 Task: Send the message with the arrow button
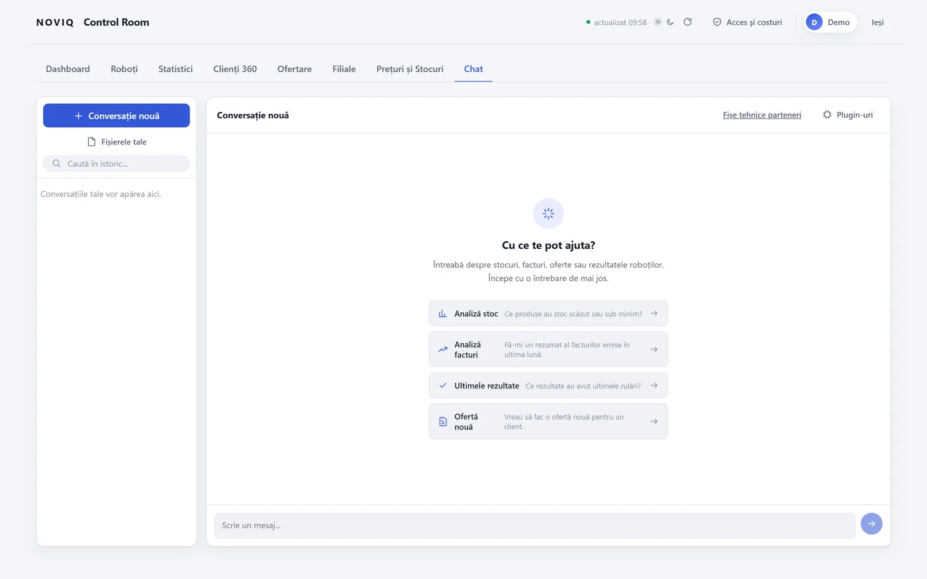coord(871,523)
